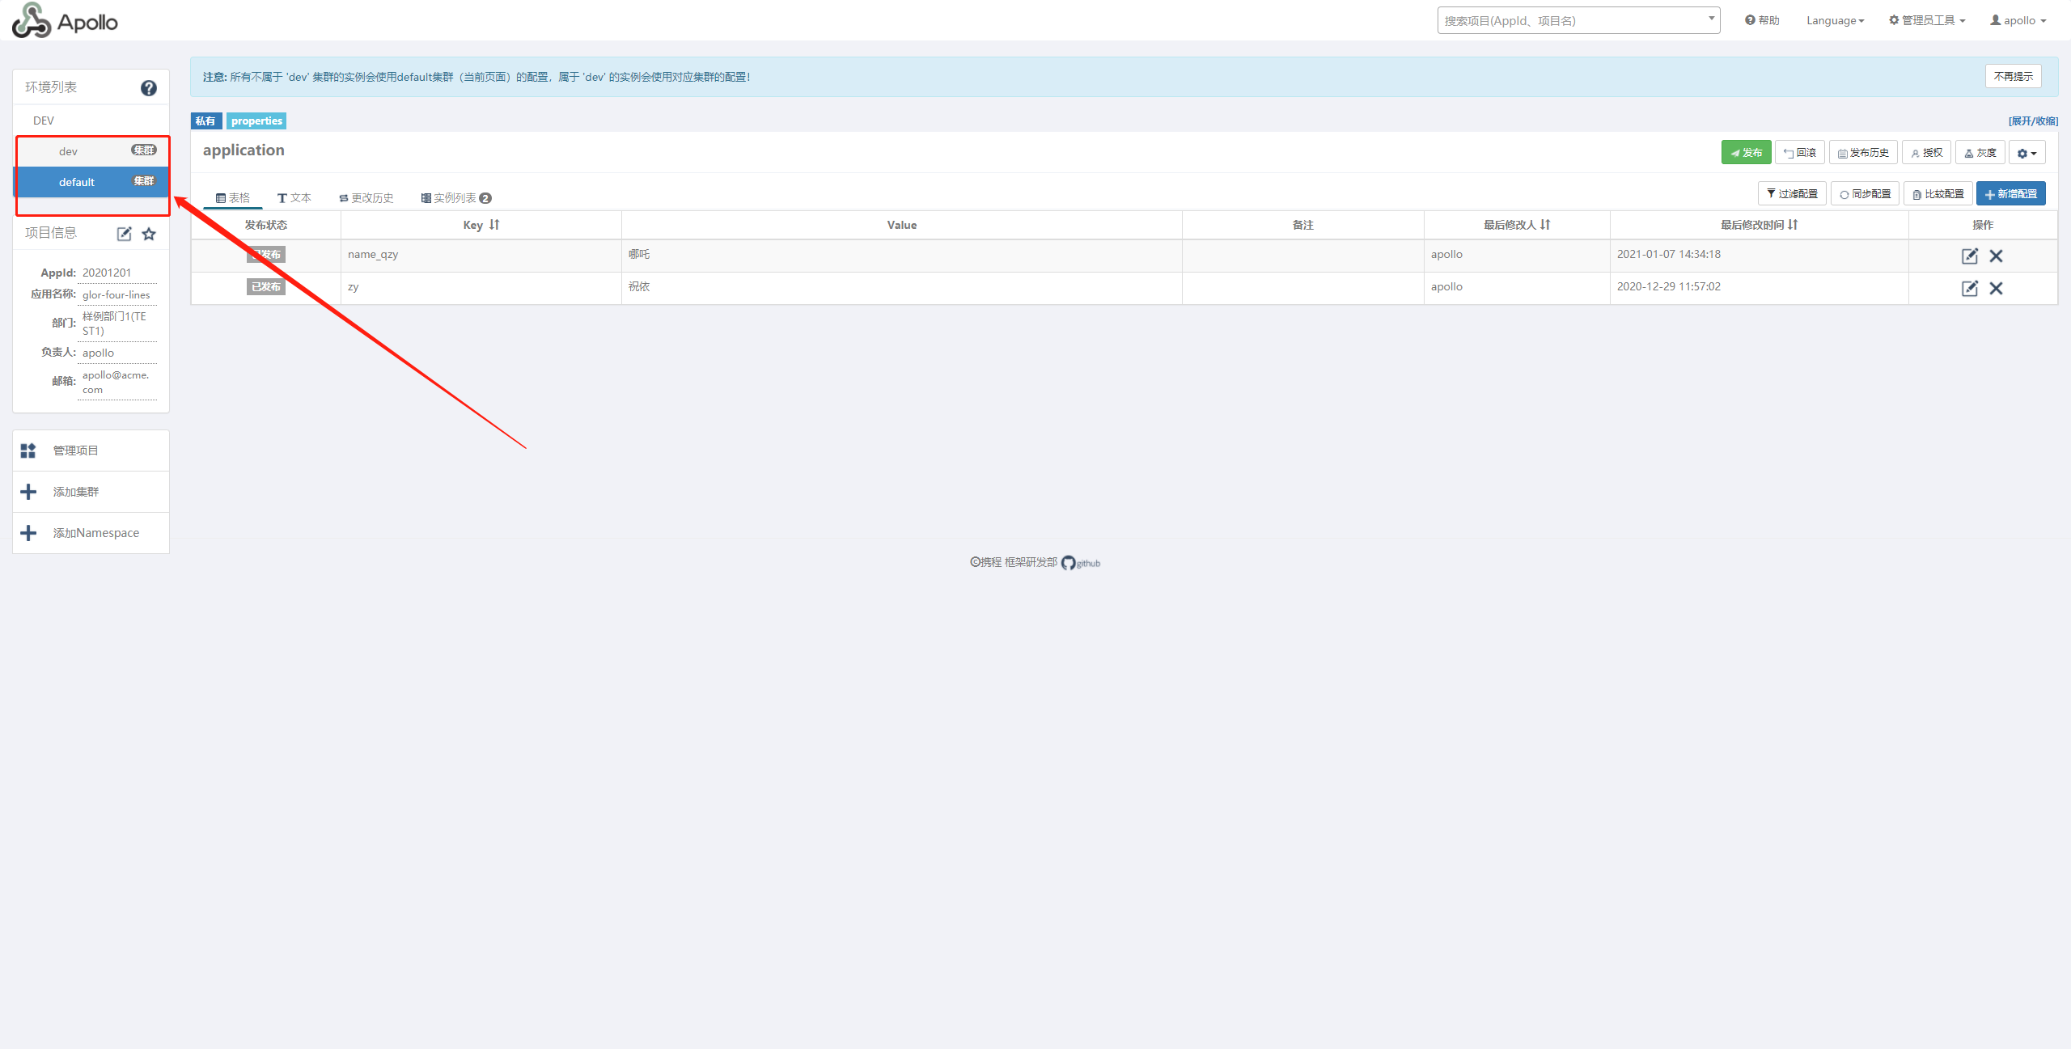Click the 新增配置 add configuration button
Viewport: 2071px width, 1049px height.
(2010, 194)
